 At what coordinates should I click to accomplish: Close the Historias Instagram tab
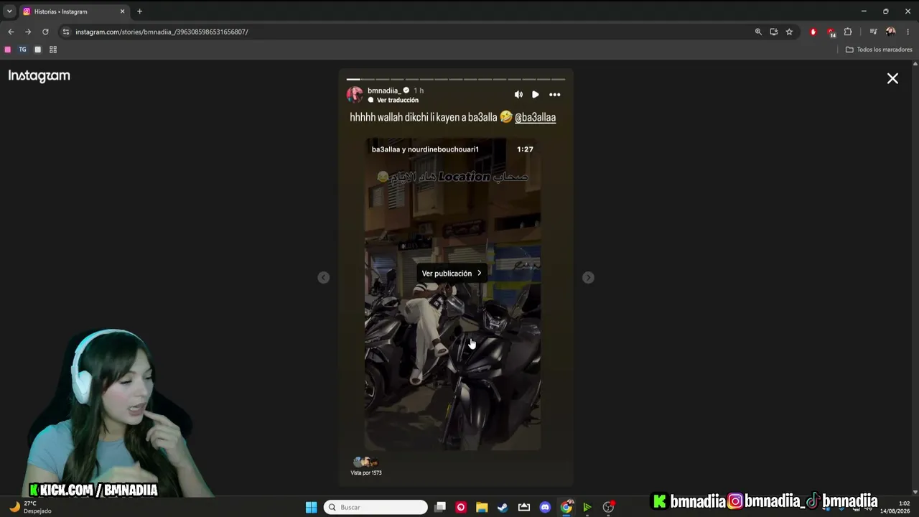[x=122, y=11]
